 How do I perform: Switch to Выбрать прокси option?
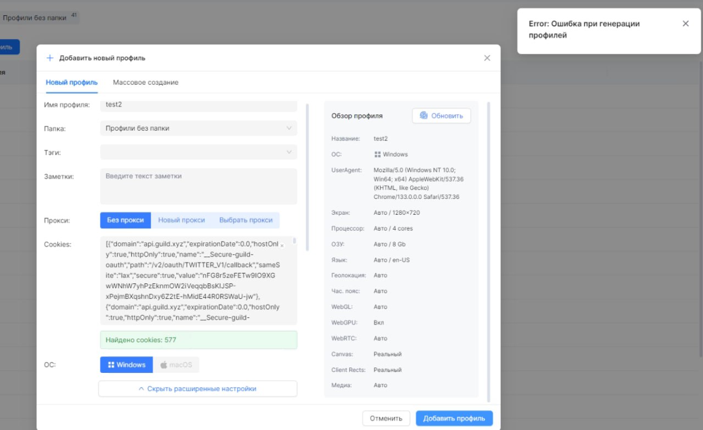(246, 220)
